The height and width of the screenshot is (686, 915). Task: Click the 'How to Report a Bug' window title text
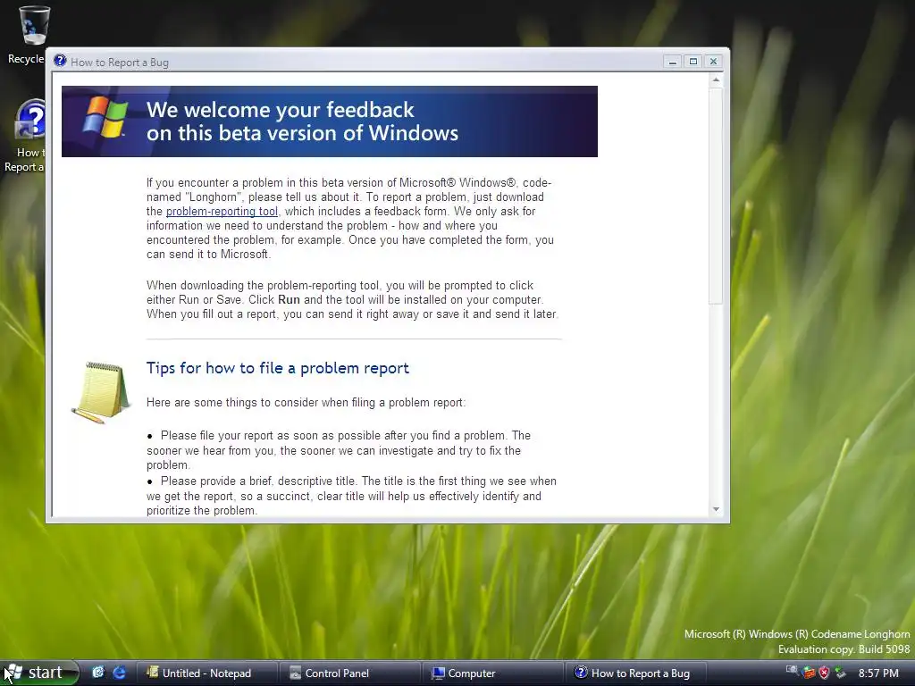120,63
